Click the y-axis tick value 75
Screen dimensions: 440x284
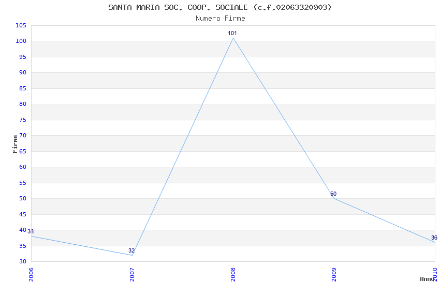tap(22, 120)
